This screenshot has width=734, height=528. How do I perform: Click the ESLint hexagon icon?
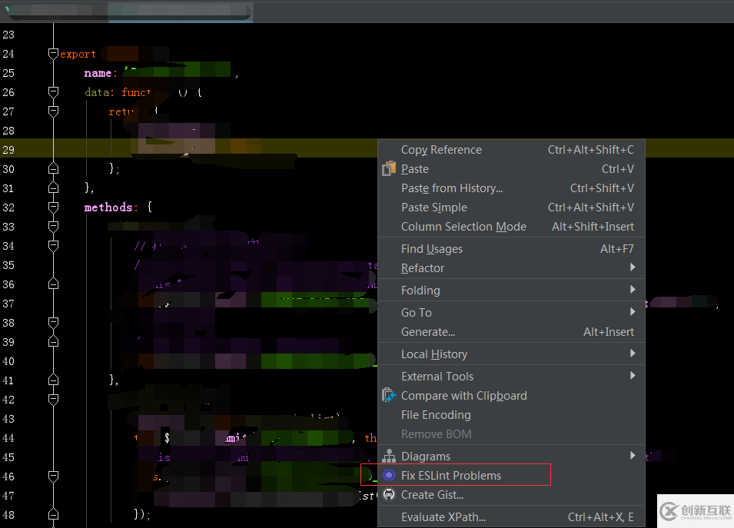[389, 475]
